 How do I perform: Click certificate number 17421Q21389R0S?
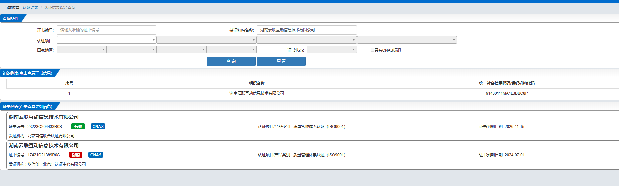click(44, 155)
